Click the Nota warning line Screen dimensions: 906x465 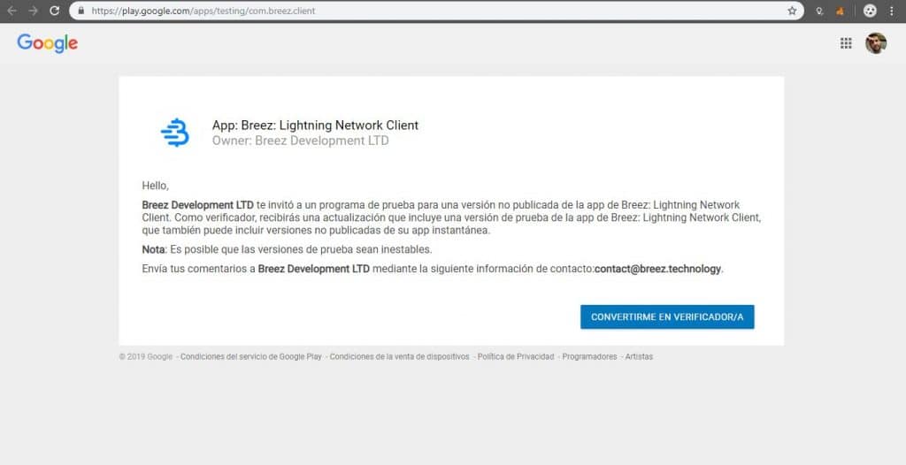[288, 249]
